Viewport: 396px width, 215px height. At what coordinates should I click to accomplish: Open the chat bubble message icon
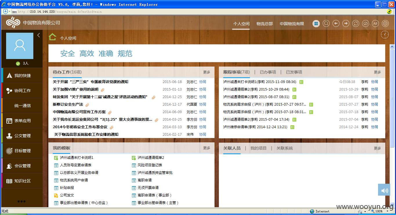[366, 23]
